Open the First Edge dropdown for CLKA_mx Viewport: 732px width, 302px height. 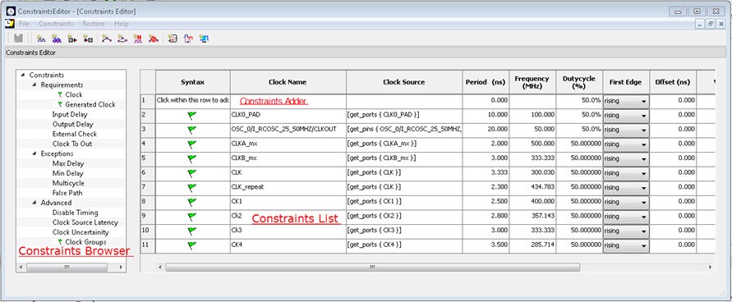(x=625, y=144)
